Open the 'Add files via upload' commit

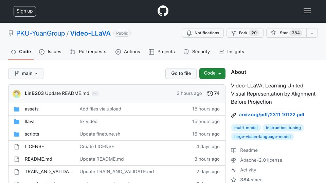(100, 109)
